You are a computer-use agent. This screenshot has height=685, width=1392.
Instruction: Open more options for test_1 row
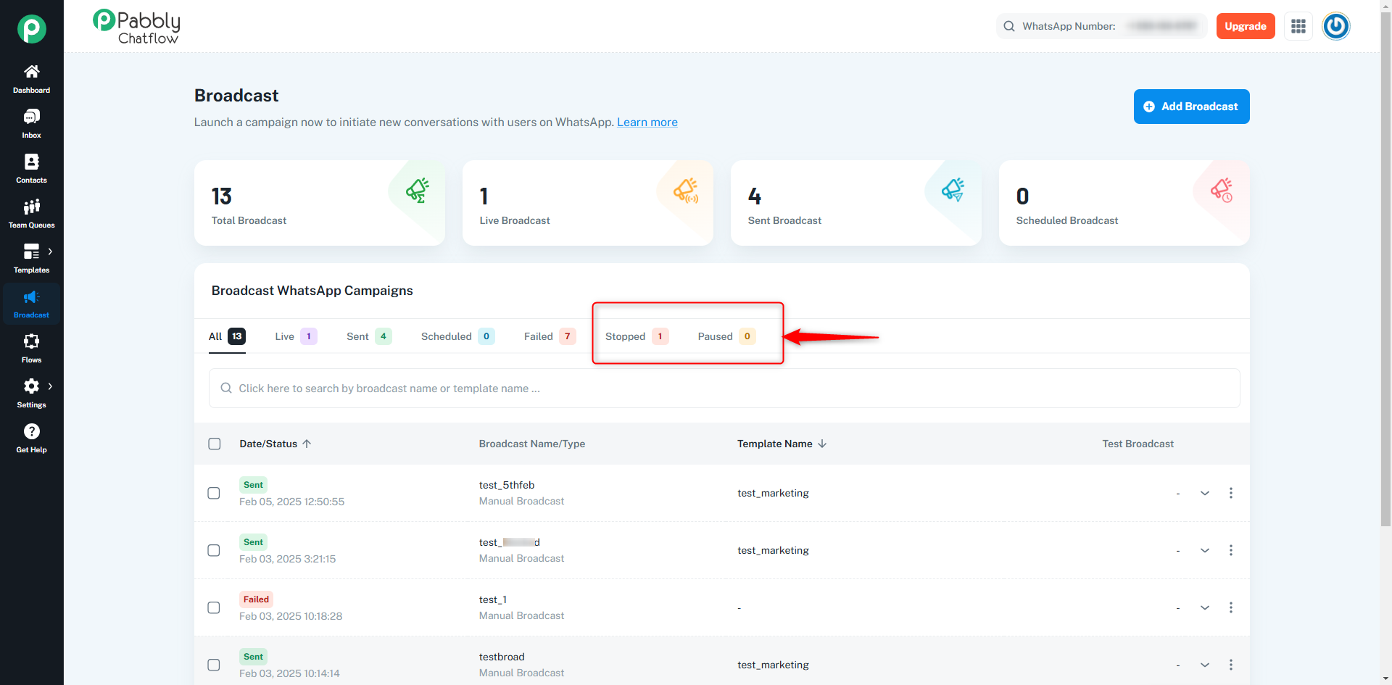[x=1231, y=607]
